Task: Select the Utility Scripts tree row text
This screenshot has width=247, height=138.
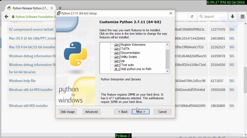Action: [x=129, y=57]
